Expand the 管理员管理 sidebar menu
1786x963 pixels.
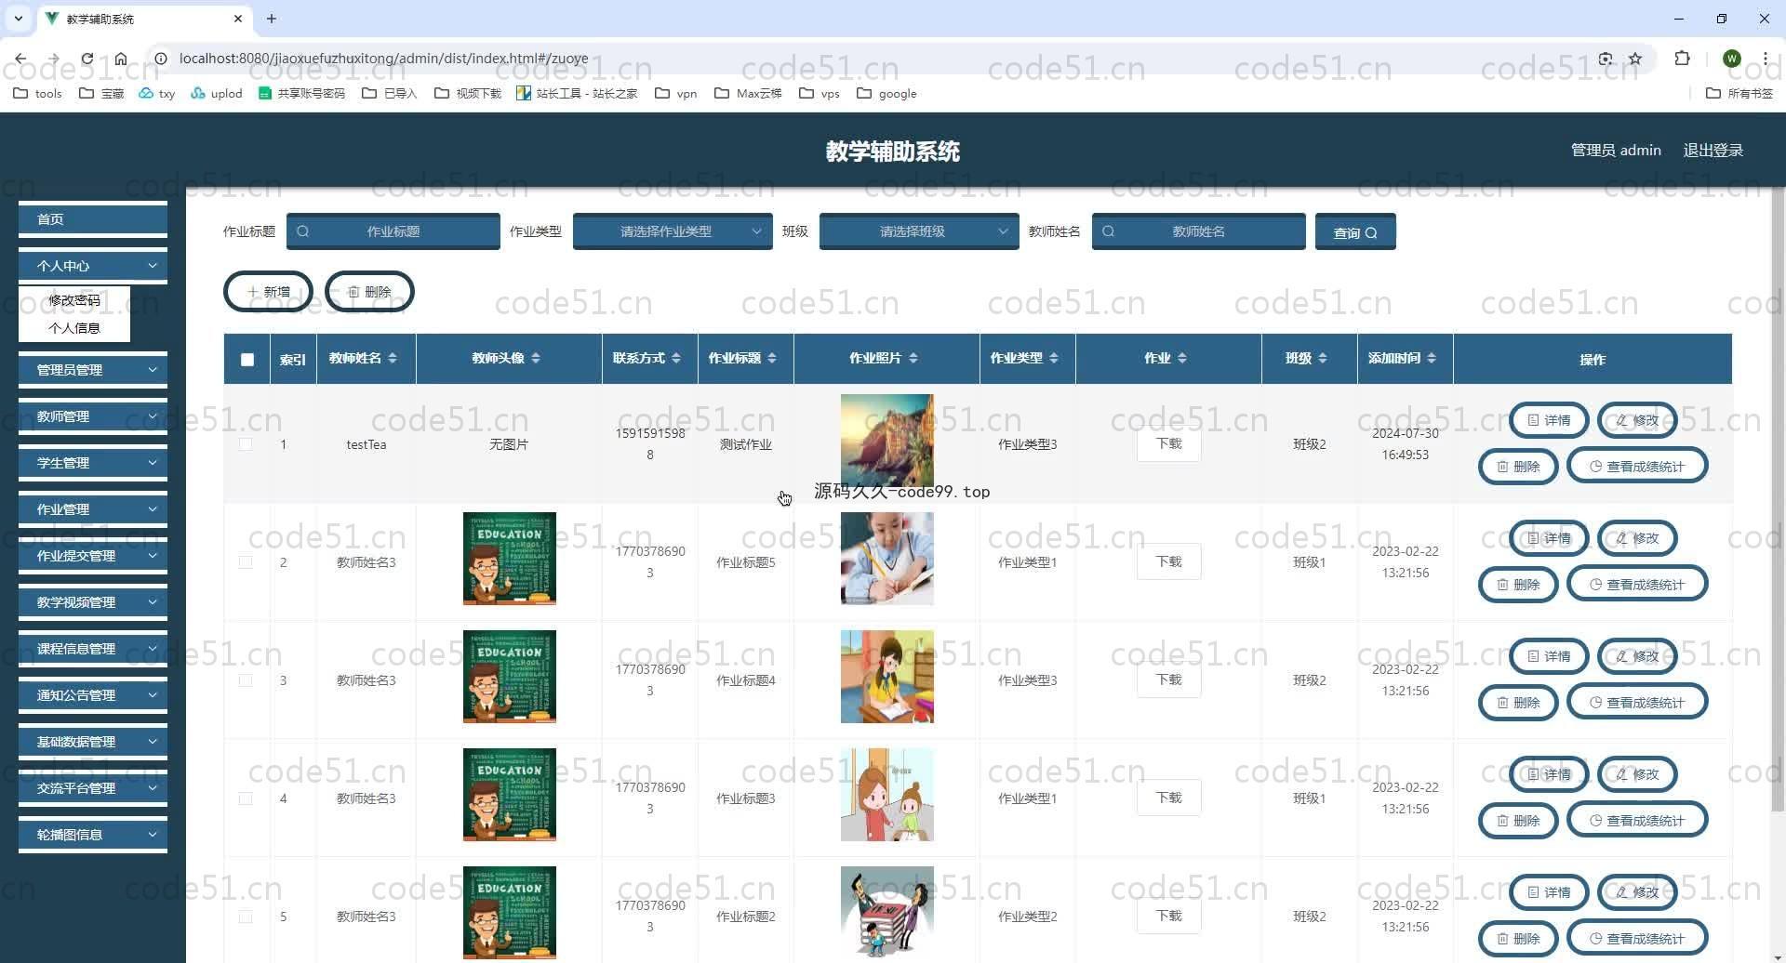coord(93,370)
